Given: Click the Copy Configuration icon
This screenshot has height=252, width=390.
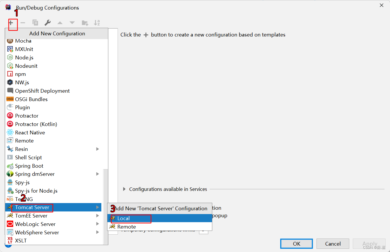Looking at the screenshot, I should 35,23.
